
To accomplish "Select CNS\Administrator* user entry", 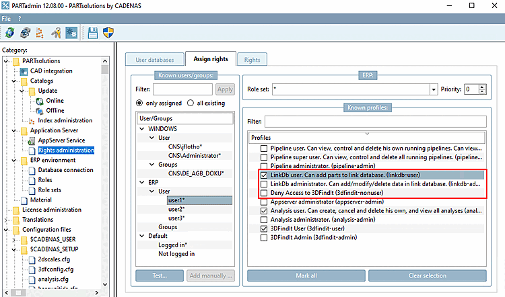I will point(194,156).
